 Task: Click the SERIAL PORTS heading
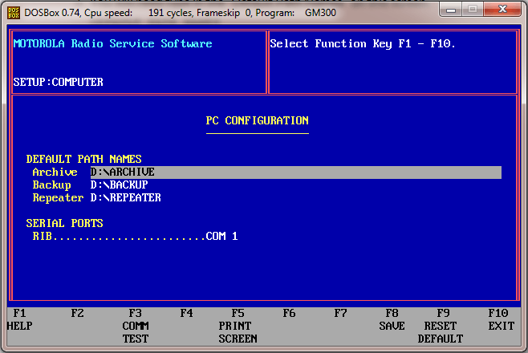[x=64, y=224]
